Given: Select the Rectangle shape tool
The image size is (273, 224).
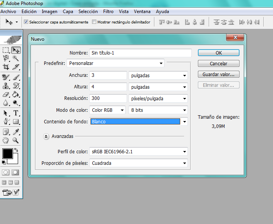Looking at the screenshot, I should 16,121.
